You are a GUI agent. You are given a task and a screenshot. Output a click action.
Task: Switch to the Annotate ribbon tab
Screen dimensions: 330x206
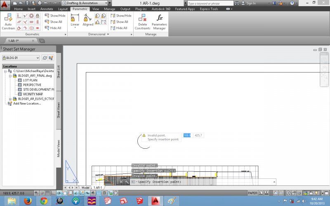46,9
